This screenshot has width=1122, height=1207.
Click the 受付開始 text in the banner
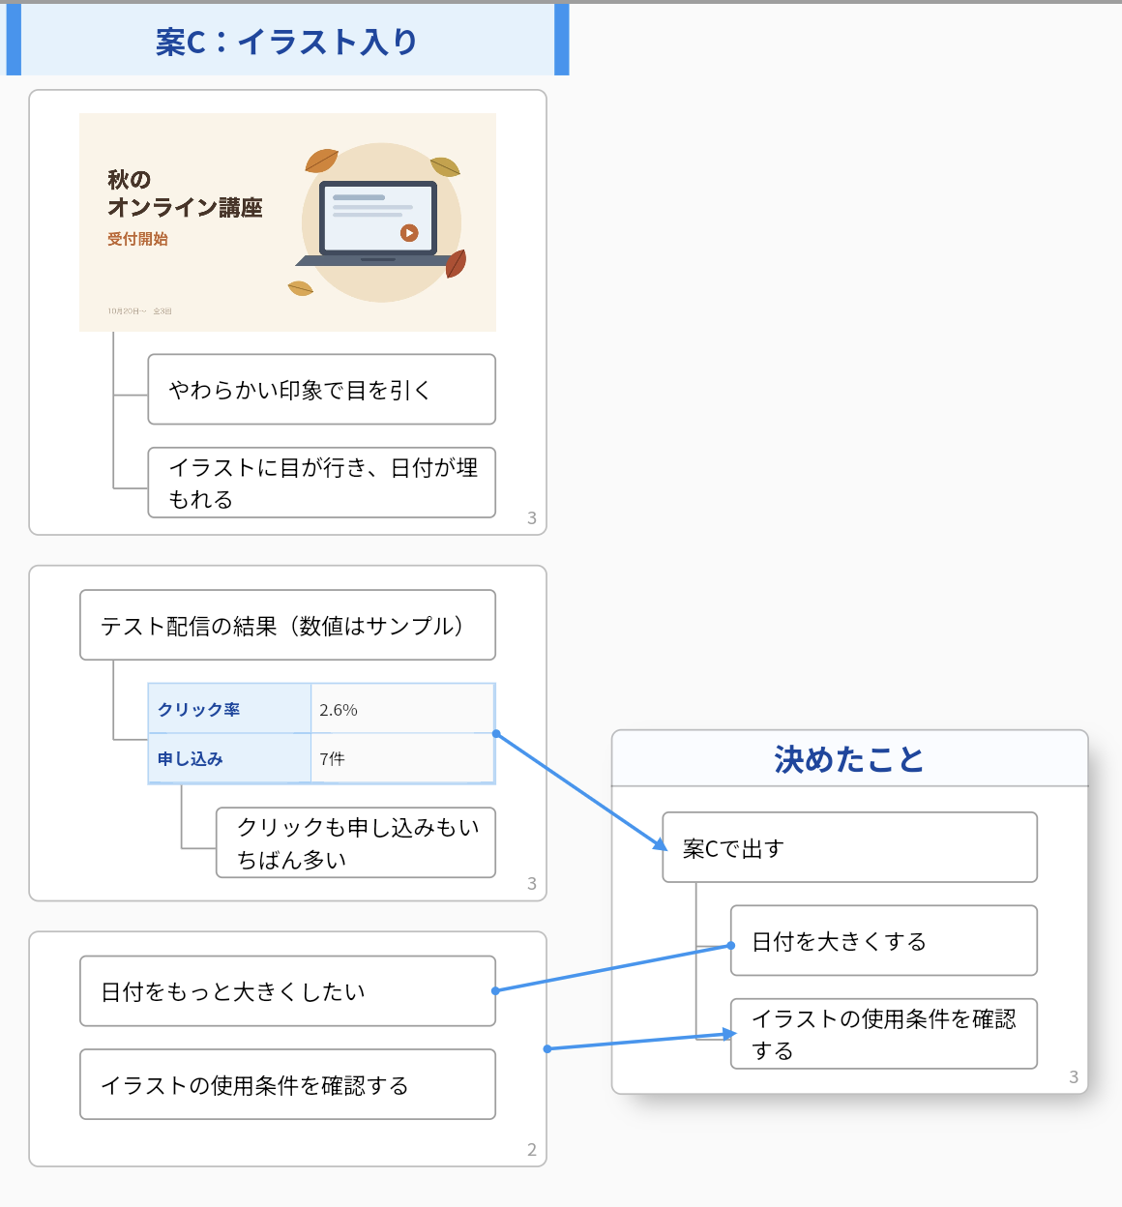click(x=137, y=239)
